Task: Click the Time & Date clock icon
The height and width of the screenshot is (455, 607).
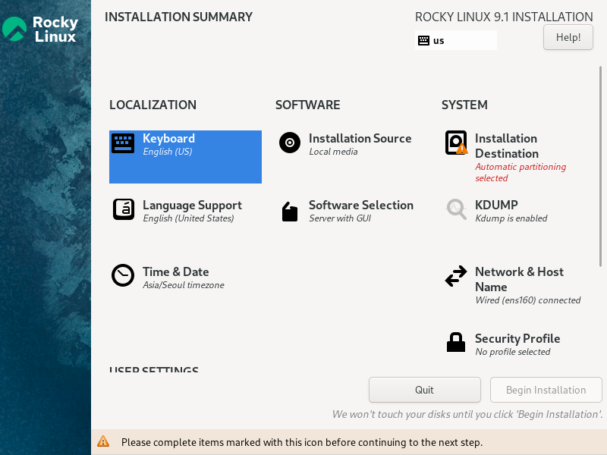Action: [x=123, y=275]
